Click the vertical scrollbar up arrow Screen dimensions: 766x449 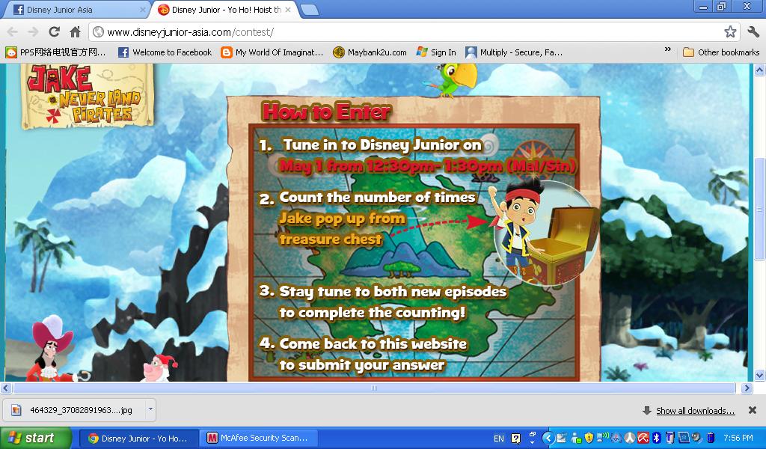pos(759,70)
